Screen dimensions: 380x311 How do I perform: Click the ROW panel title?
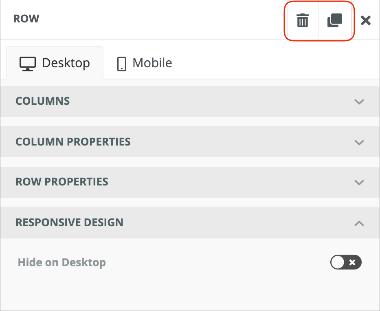tap(26, 19)
